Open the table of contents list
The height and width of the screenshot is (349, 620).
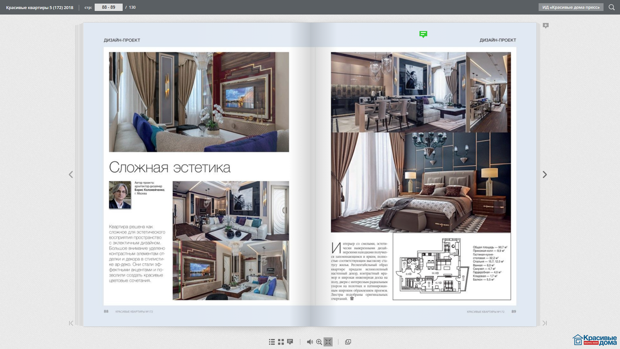click(272, 342)
